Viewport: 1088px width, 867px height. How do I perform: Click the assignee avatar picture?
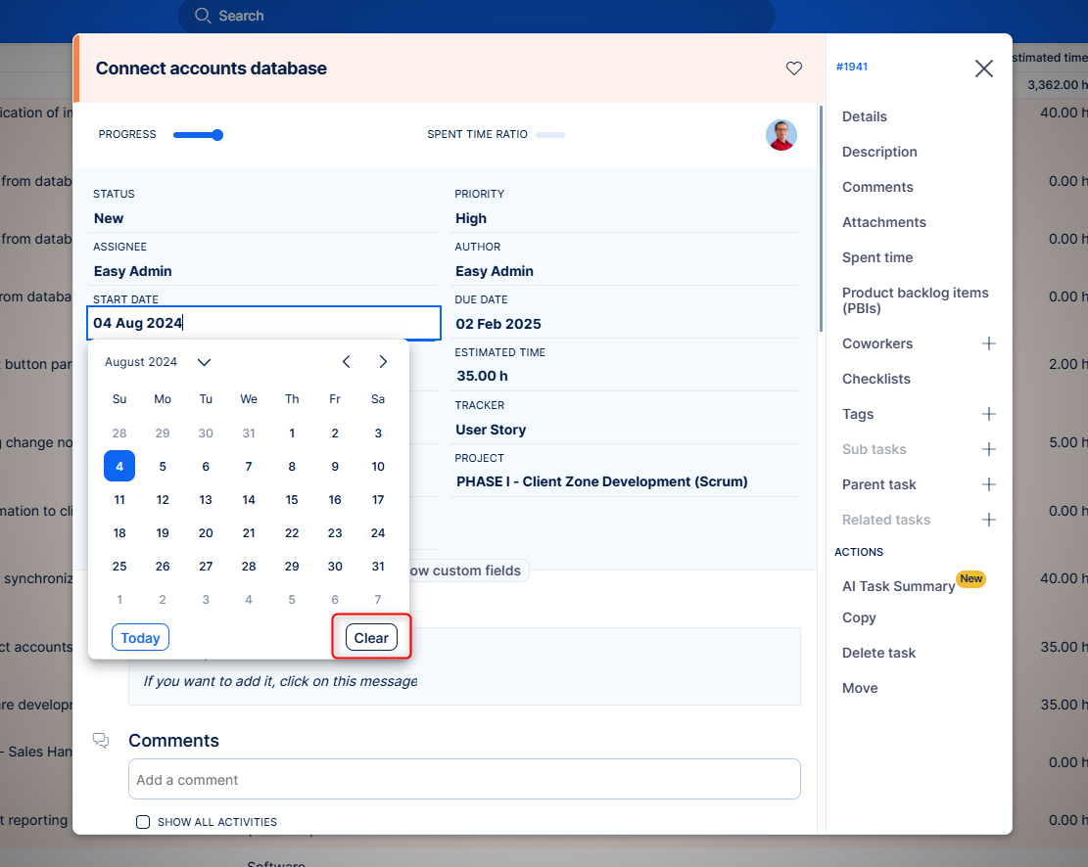coord(781,135)
